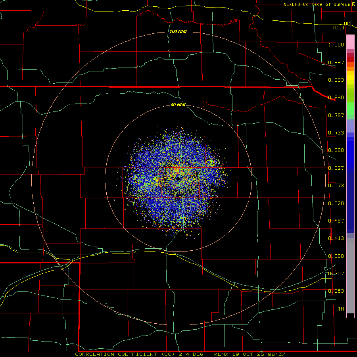357x357 pixels.
Task: Select the 100 NMI range ring label
Action: coord(178,31)
